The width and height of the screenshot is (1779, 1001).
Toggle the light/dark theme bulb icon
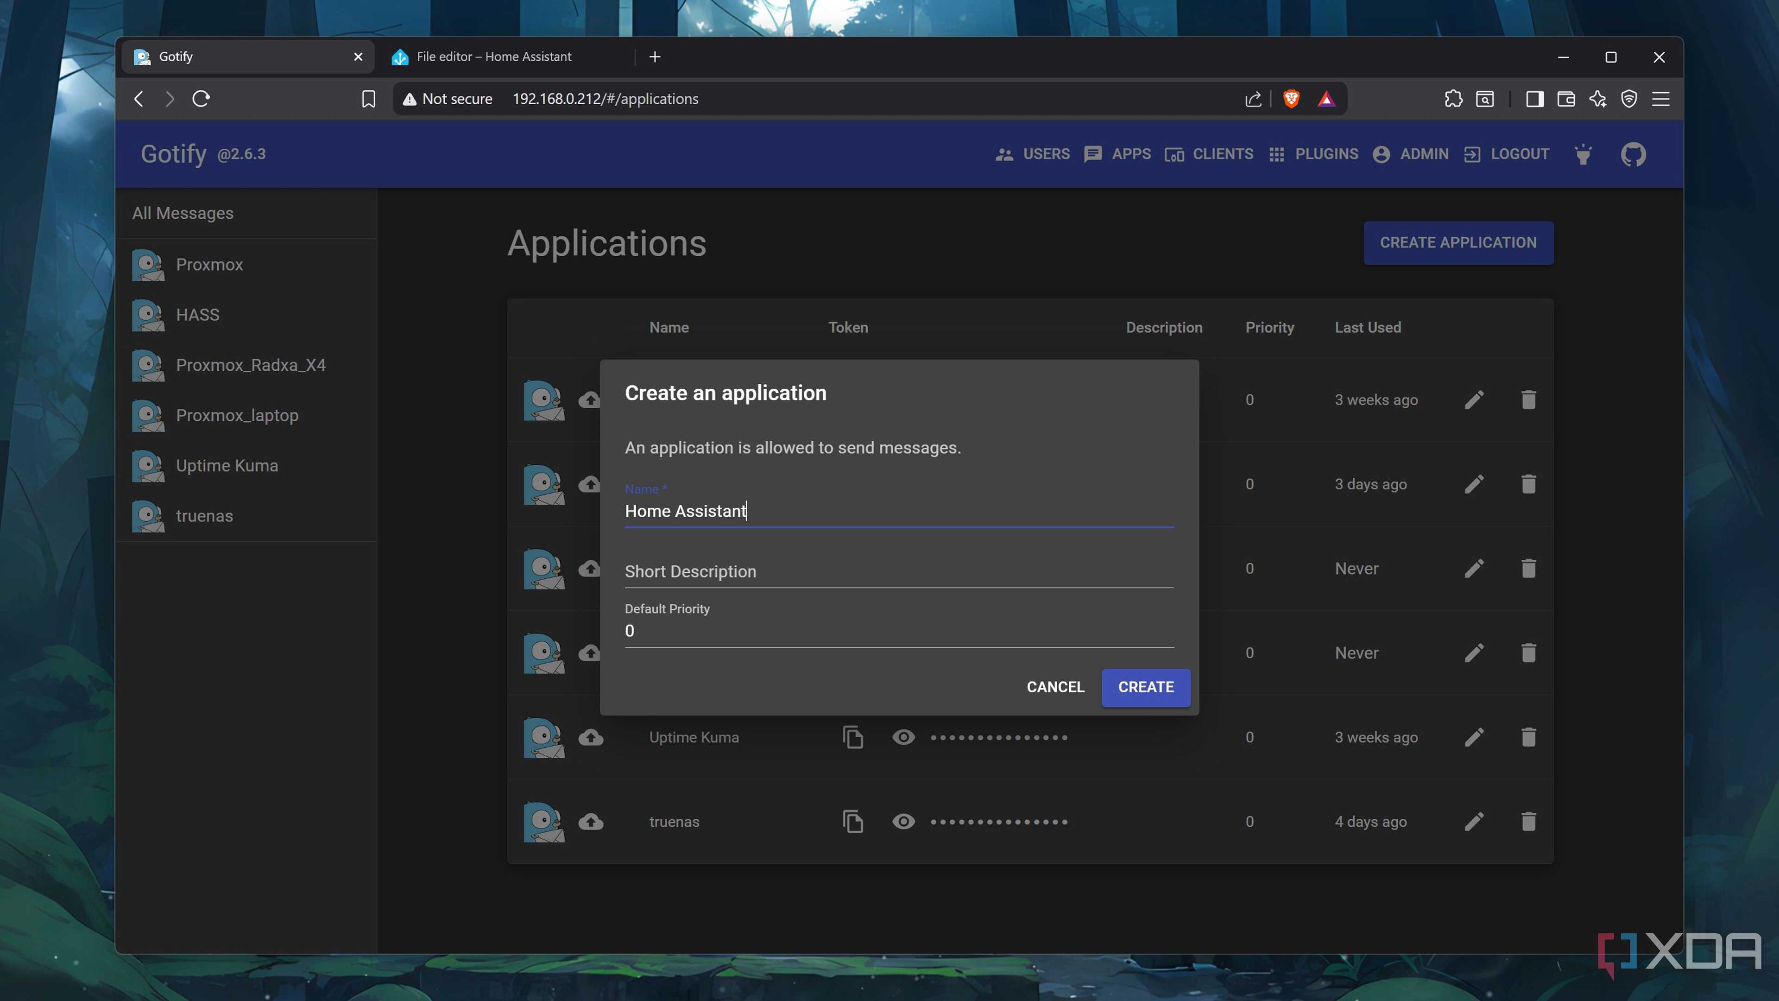1583,154
